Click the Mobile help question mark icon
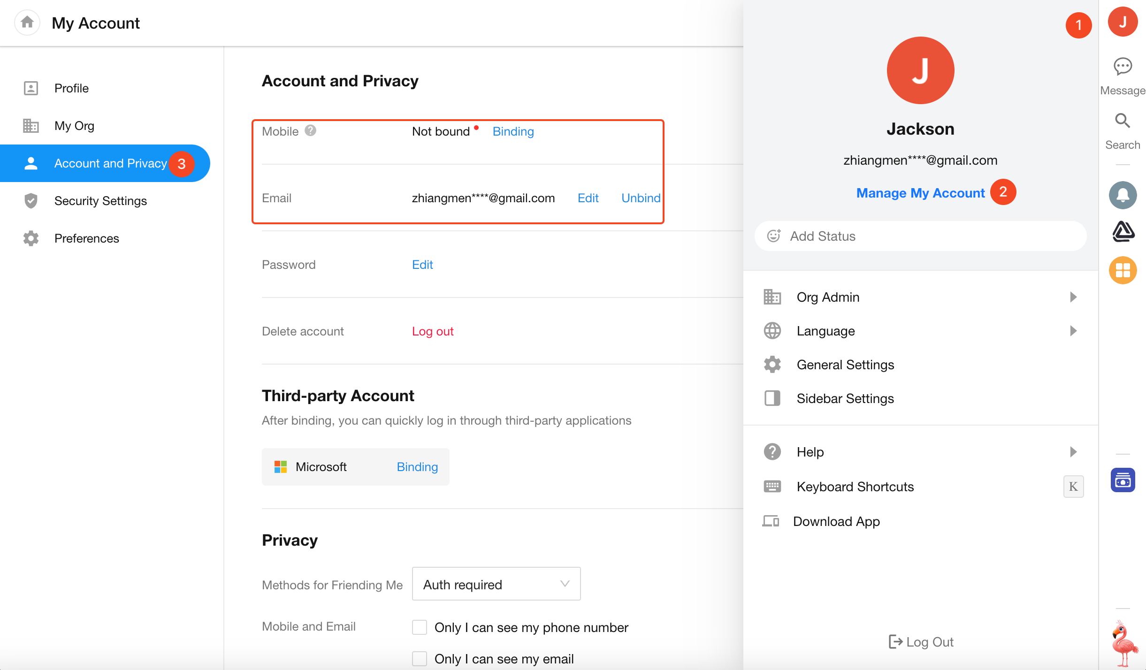This screenshot has height=670, width=1146. (310, 130)
